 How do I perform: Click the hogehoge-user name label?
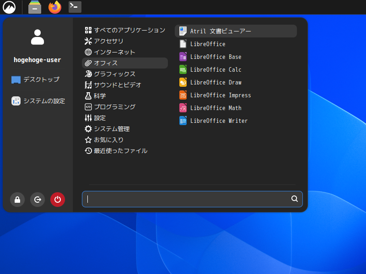point(38,60)
